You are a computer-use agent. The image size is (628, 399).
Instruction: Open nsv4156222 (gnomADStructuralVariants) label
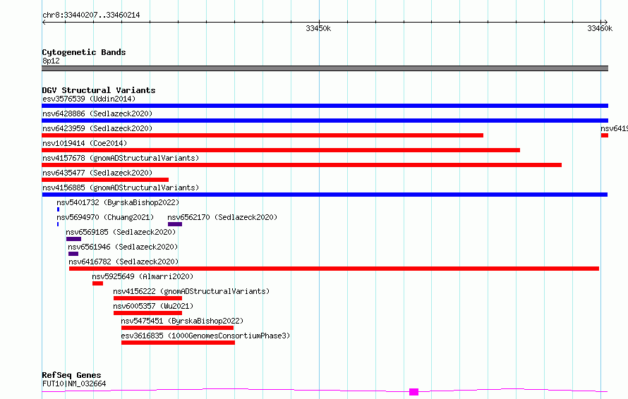pyautogui.click(x=191, y=291)
